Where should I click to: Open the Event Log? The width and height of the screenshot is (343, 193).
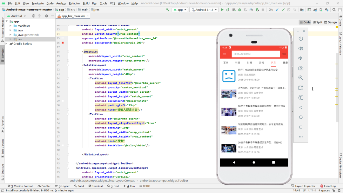point(328,186)
